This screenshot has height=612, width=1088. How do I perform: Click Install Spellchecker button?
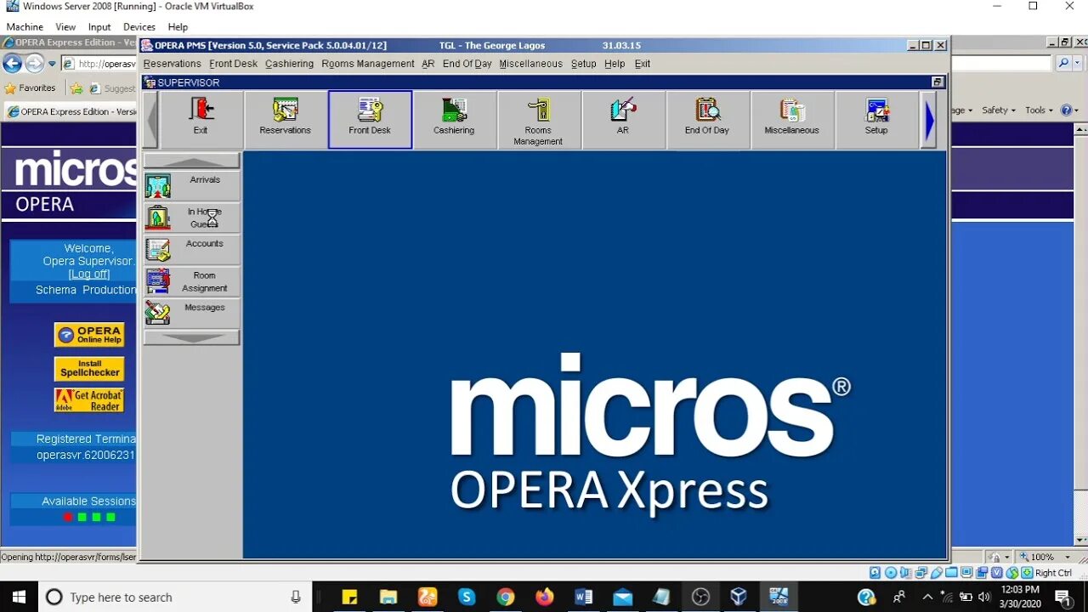coord(89,368)
